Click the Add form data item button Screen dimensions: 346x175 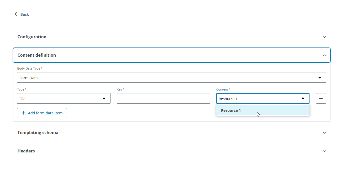42,113
